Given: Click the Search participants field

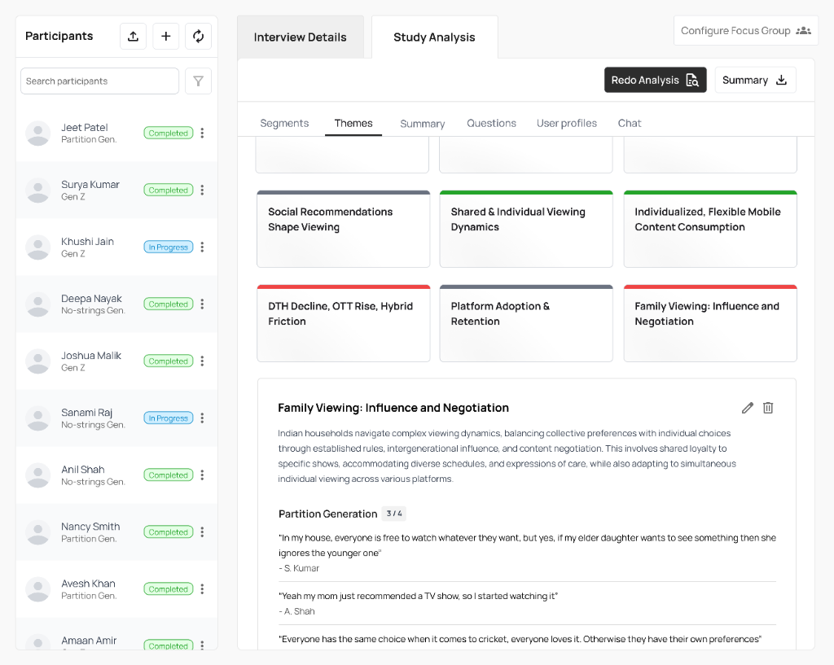Looking at the screenshot, I should pyautogui.click(x=99, y=81).
